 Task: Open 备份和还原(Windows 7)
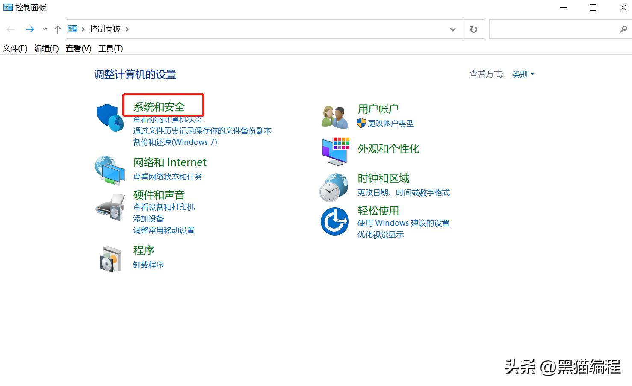coord(175,142)
